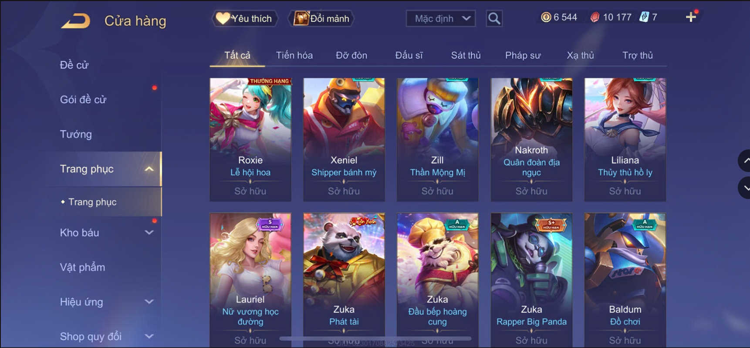Click the blue voucher balance icon

pos(644,17)
